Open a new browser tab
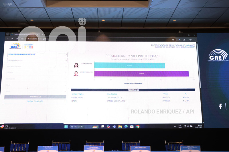 [42, 34]
